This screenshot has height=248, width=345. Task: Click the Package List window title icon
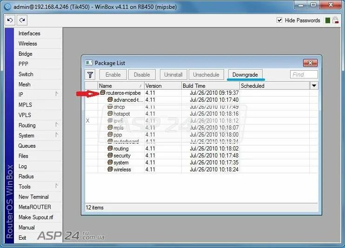coord(89,63)
